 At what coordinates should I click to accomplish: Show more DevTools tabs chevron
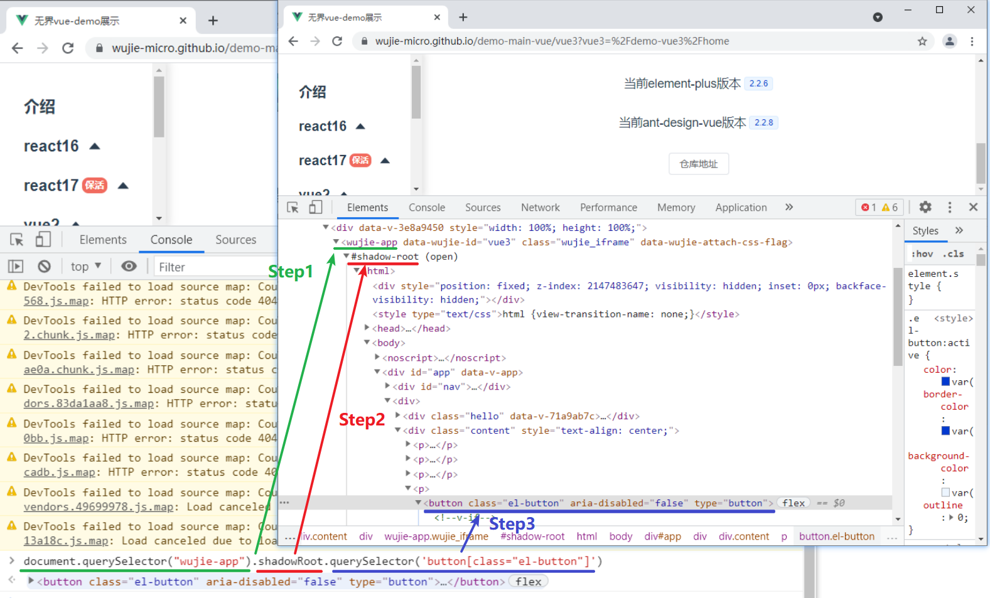click(x=789, y=207)
